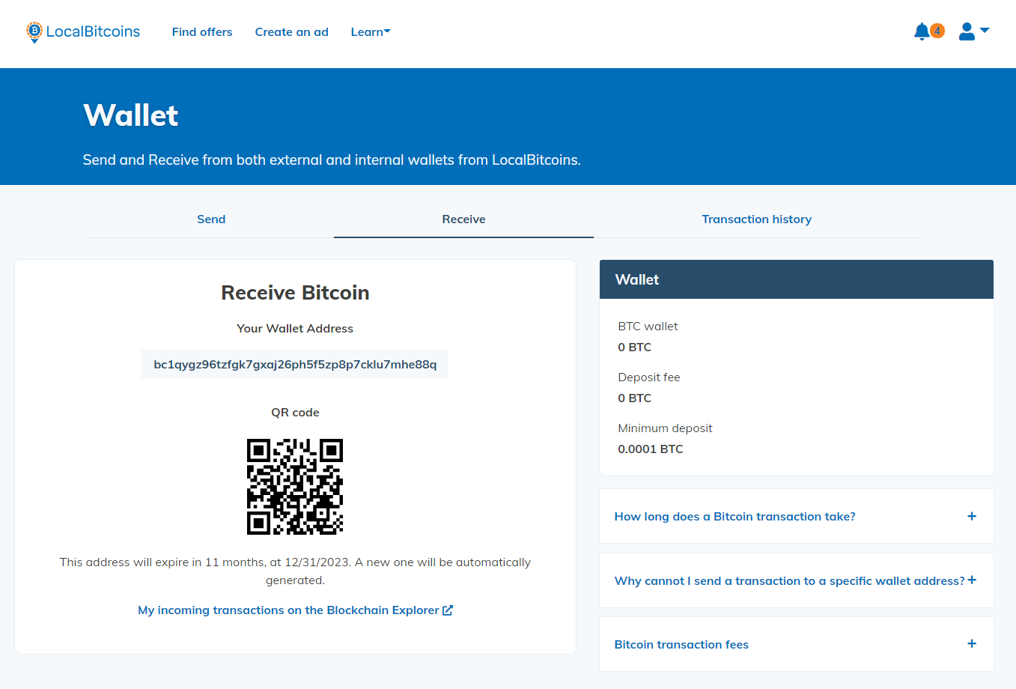Screen dimensions: 1016x689
Task: Open My incoming transactions on Blockchain Explorer
Action: [295, 610]
